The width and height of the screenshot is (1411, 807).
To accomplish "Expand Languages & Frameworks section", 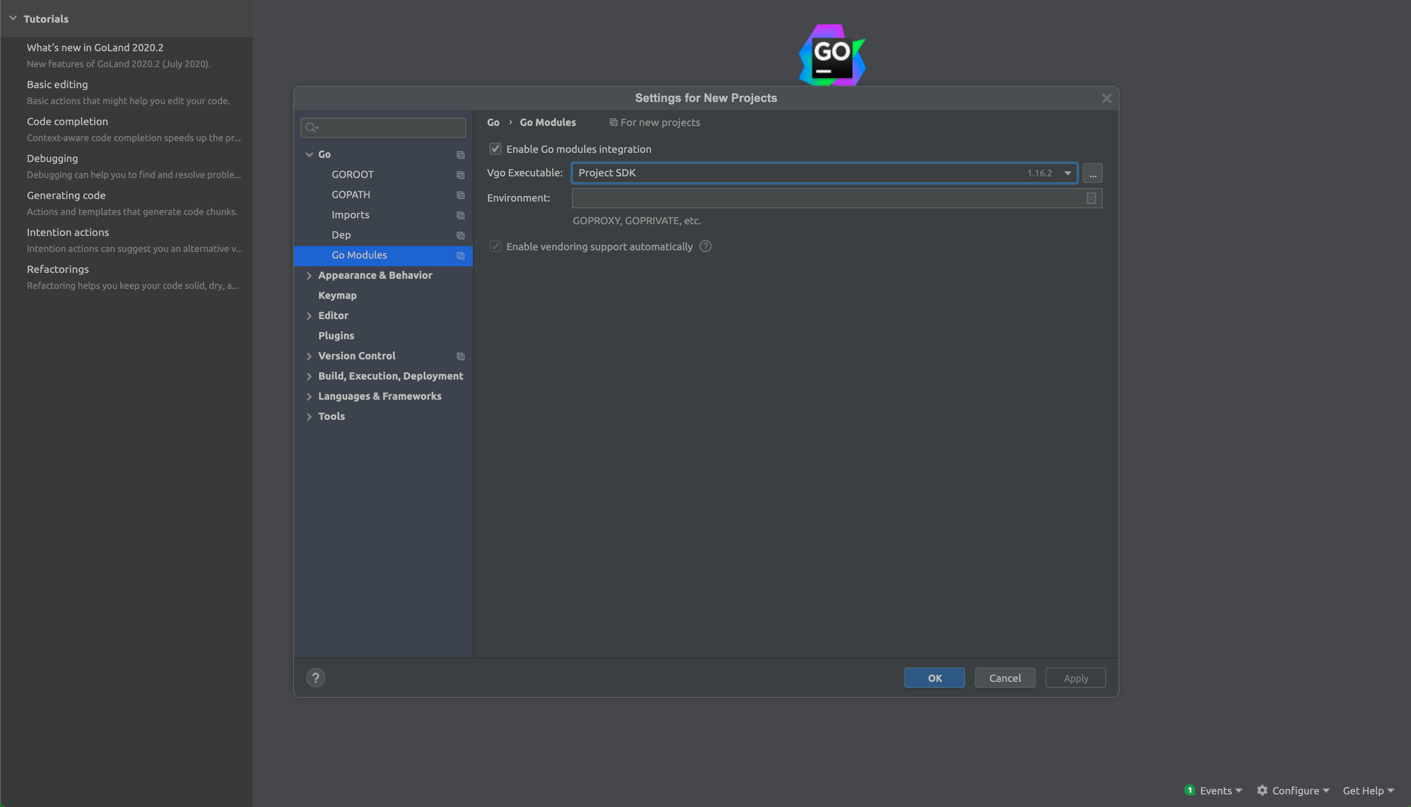I will pyautogui.click(x=309, y=396).
